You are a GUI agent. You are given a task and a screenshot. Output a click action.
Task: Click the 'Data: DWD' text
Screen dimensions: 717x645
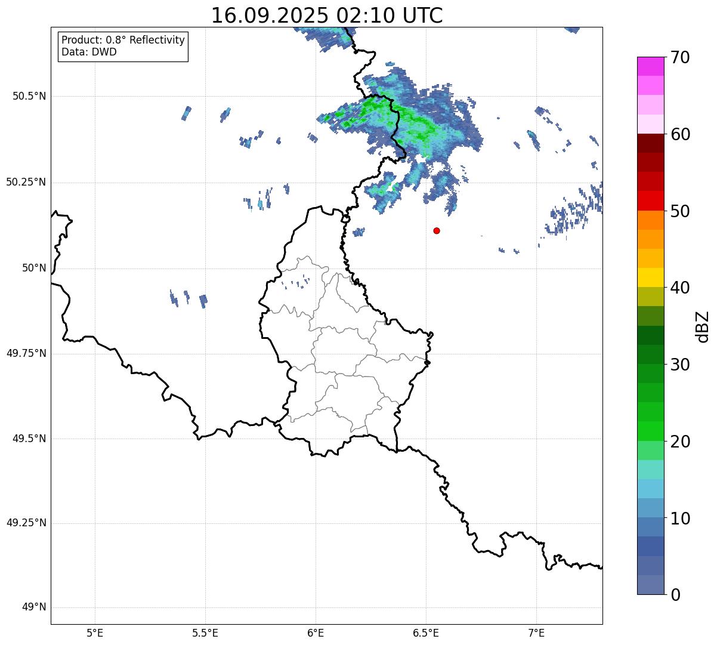(89, 52)
